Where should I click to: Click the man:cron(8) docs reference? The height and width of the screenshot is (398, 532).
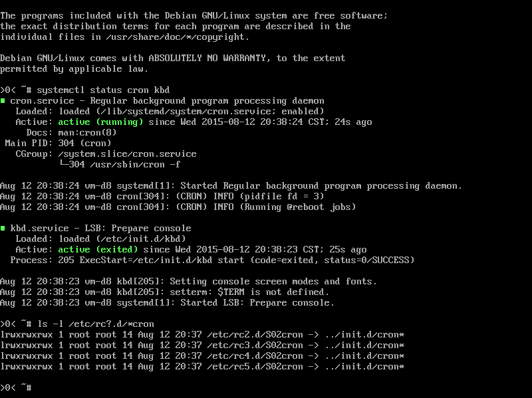[87, 132]
